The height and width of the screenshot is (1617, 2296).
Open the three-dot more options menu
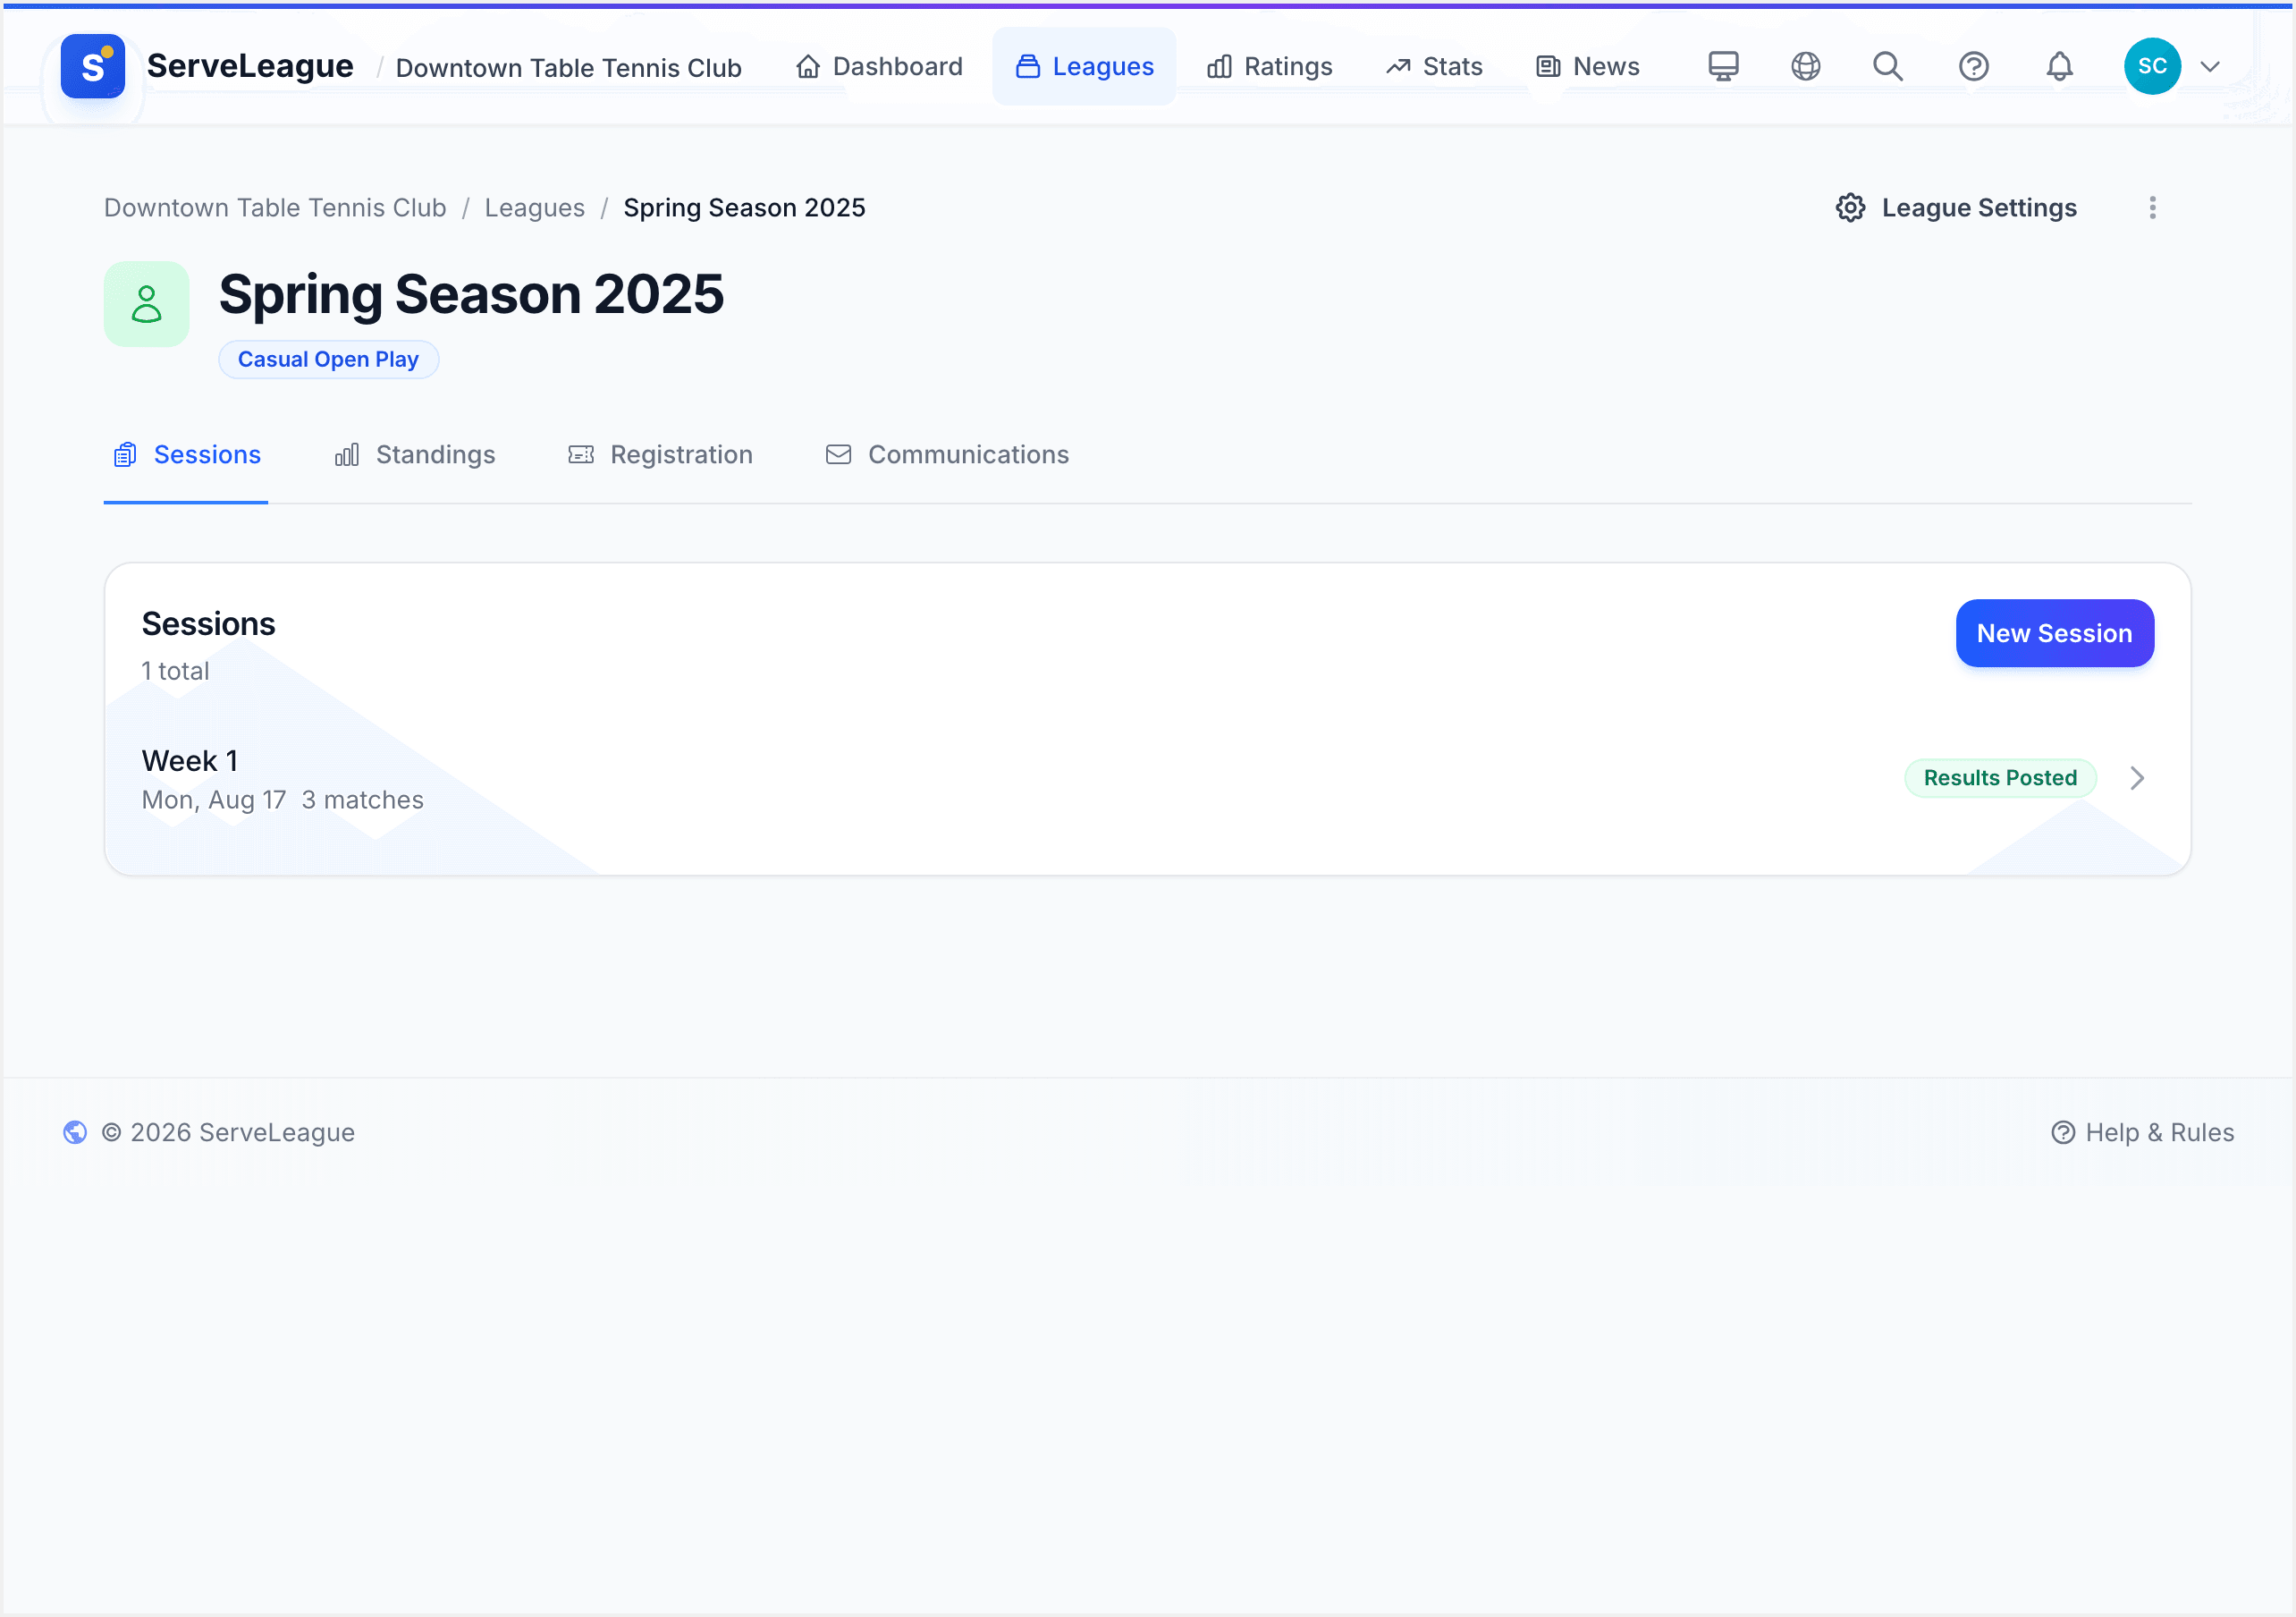2152,207
